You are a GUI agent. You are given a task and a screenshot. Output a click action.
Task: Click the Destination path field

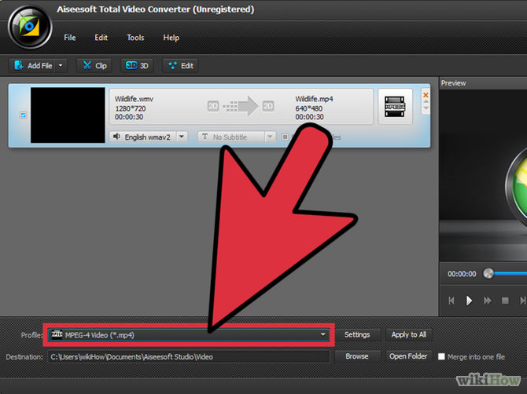pyautogui.click(x=189, y=357)
